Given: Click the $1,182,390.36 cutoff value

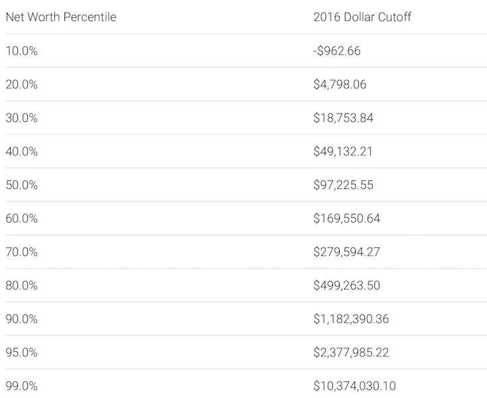Looking at the screenshot, I should pyautogui.click(x=350, y=319).
